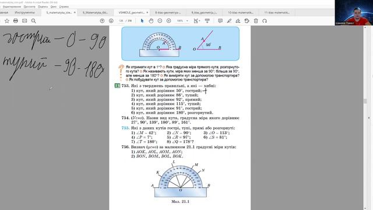Click exercise number 756 in the page
Screen dimensions: 373x210
coord(125,147)
